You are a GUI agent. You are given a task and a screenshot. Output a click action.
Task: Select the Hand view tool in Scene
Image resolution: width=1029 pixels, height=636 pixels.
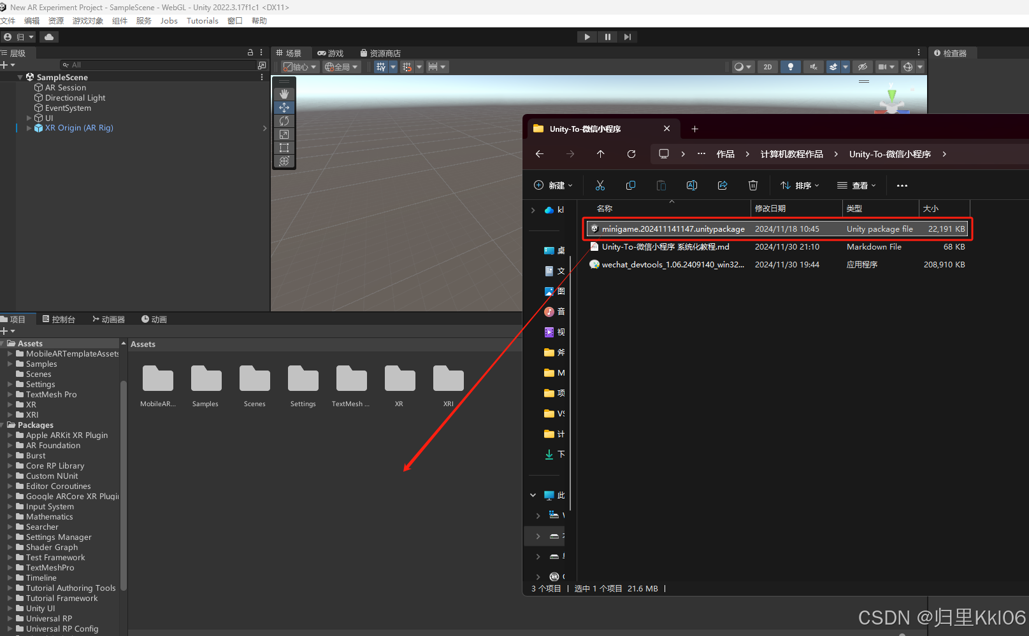click(284, 94)
